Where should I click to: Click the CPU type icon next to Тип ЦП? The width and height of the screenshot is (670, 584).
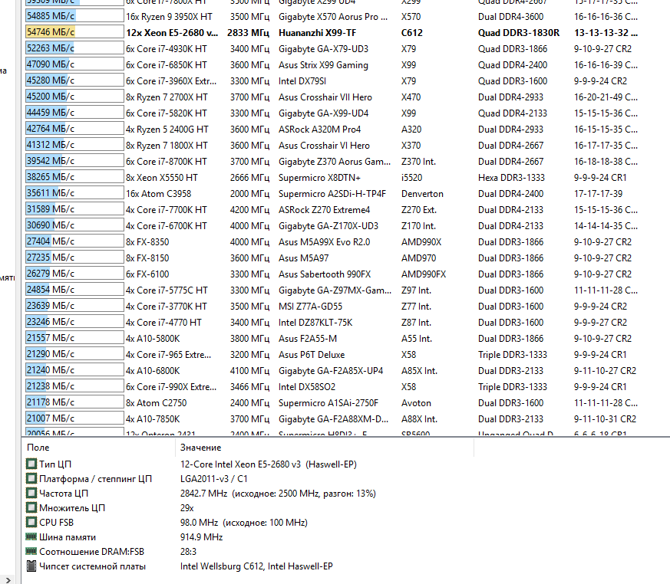tap(31, 464)
